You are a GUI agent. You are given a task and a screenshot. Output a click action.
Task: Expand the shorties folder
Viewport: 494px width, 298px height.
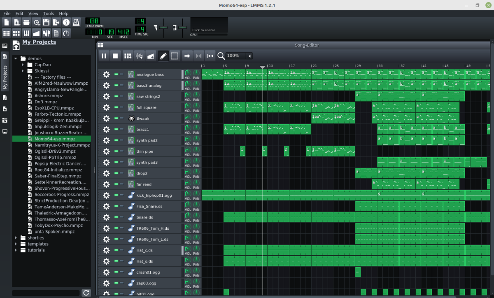(x=16, y=237)
